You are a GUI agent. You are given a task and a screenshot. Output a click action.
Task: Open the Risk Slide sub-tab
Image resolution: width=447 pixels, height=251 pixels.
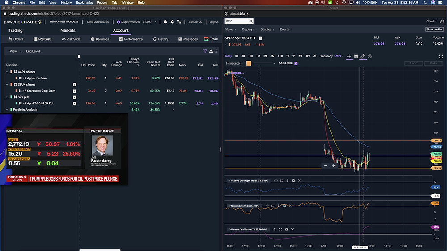click(71, 39)
